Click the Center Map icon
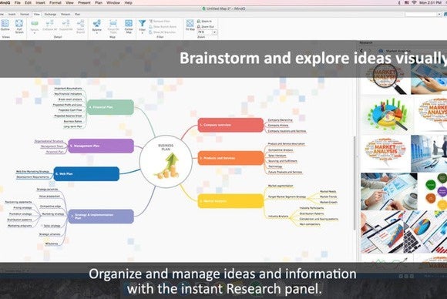 [x=129, y=23]
